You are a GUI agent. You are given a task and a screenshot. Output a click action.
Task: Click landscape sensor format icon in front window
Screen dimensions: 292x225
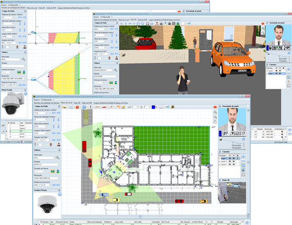click(x=53, y=171)
